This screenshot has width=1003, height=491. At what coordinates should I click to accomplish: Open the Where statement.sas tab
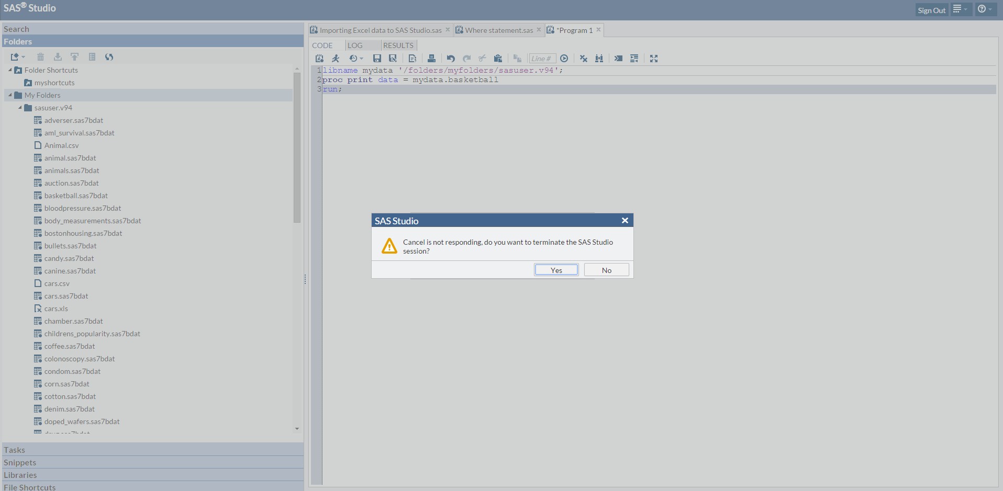coord(496,30)
